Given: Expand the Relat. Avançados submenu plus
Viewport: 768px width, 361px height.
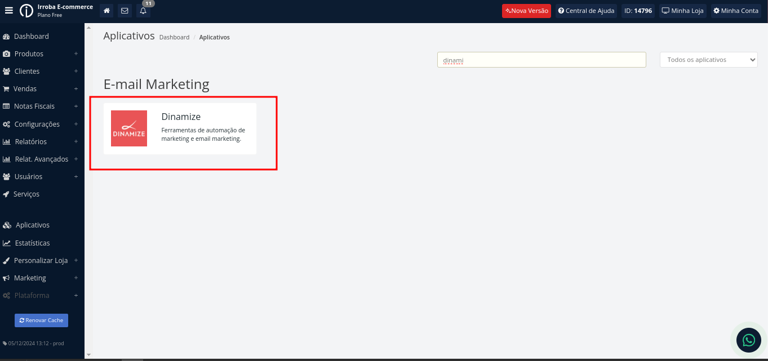Looking at the screenshot, I should click(x=76, y=159).
